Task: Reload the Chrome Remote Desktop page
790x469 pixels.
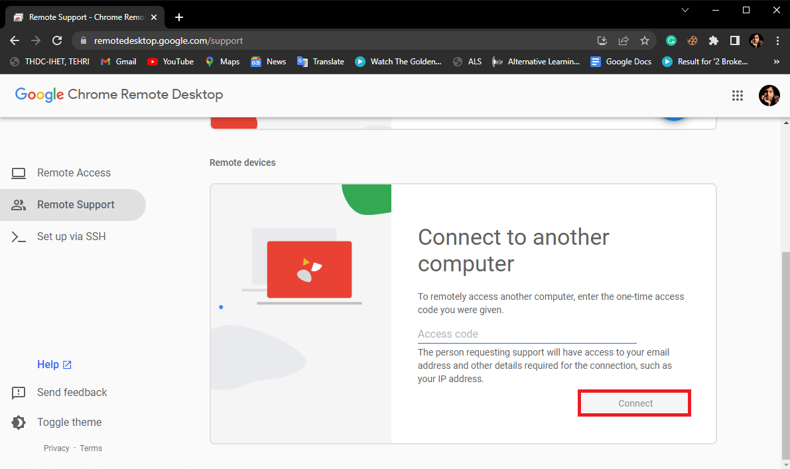Action: (58, 41)
